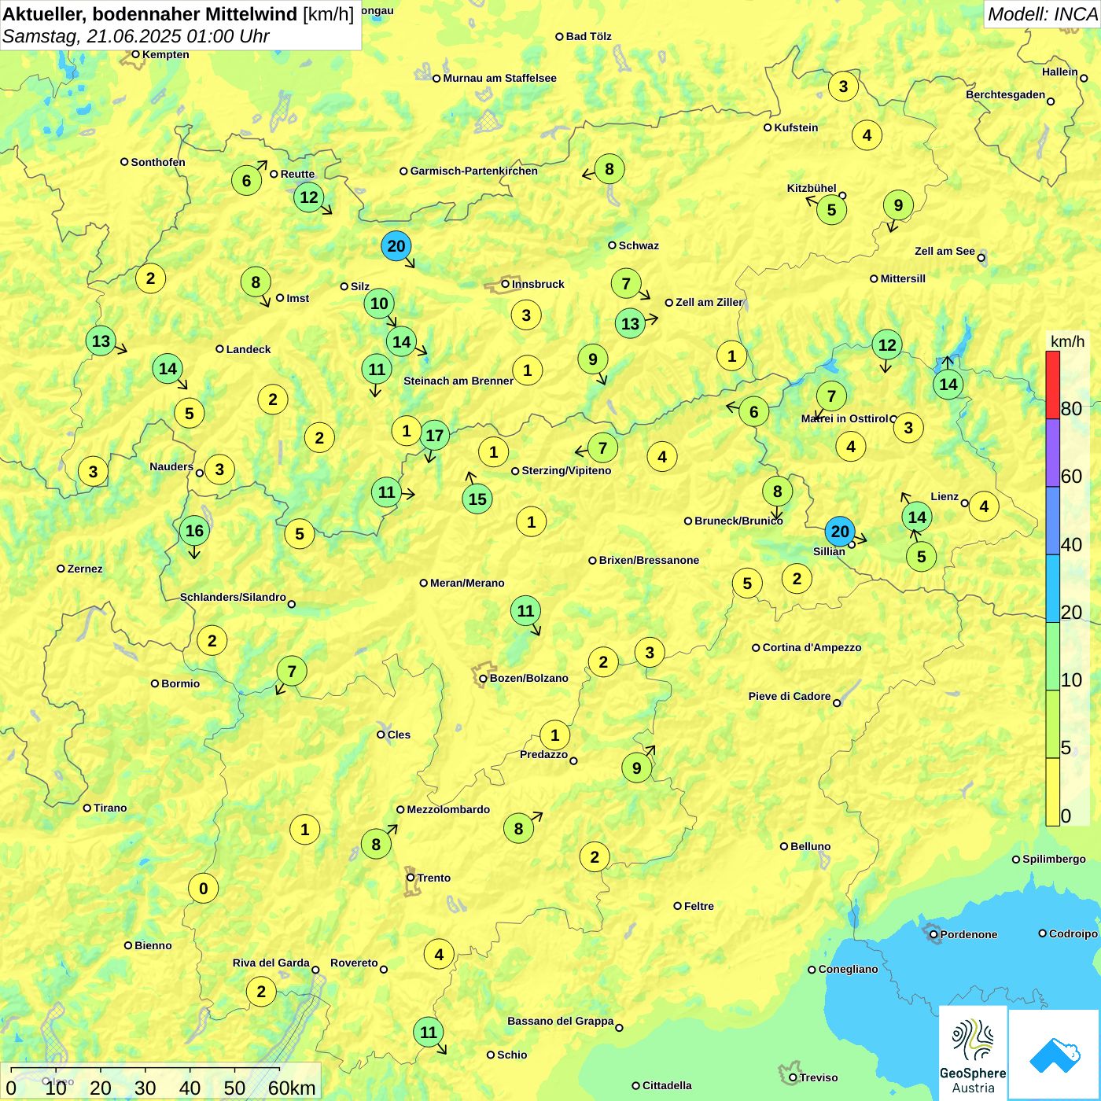Viewport: 1101px width, 1101px height.
Task: Click the 'Modell: INCA' label
Action: tap(1042, 13)
